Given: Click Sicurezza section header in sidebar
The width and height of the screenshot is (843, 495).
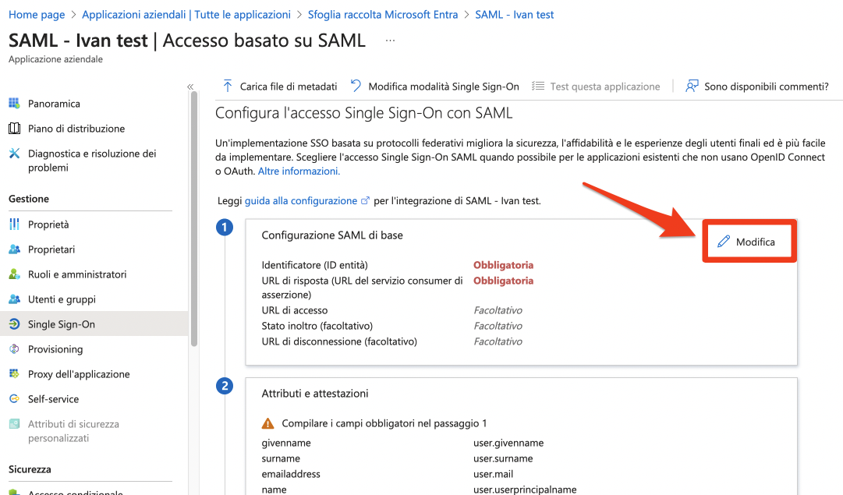Looking at the screenshot, I should click(x=30, y=469).
